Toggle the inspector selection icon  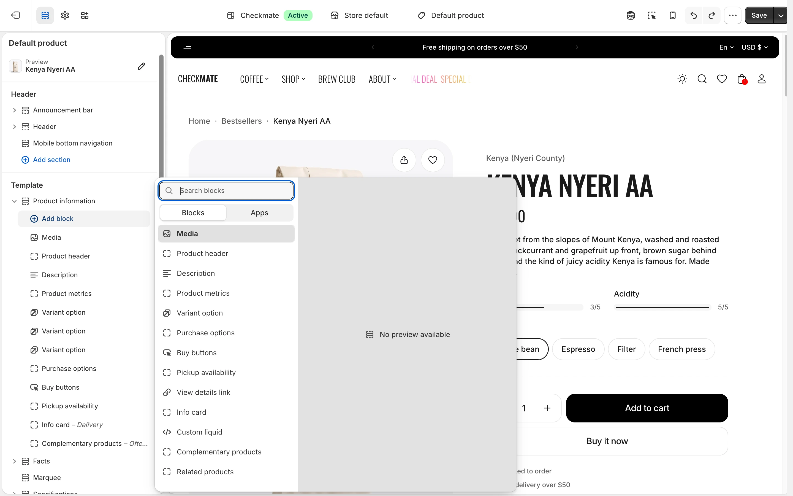[651, 15]
